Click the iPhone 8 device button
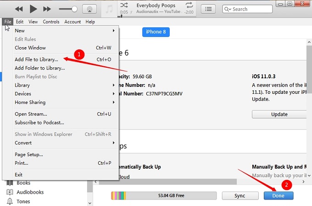The width and height of the screenshot is (312, 206). [x=156, y=32]
